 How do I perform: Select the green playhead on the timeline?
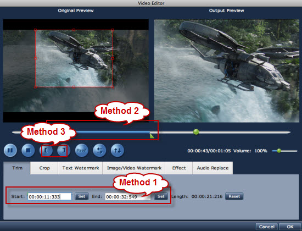click(x=196, y=132)
